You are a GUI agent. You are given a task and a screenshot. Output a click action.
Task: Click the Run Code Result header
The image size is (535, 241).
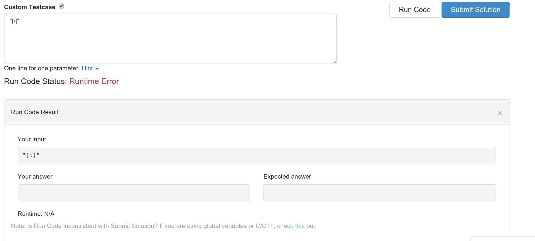point(35,112)
